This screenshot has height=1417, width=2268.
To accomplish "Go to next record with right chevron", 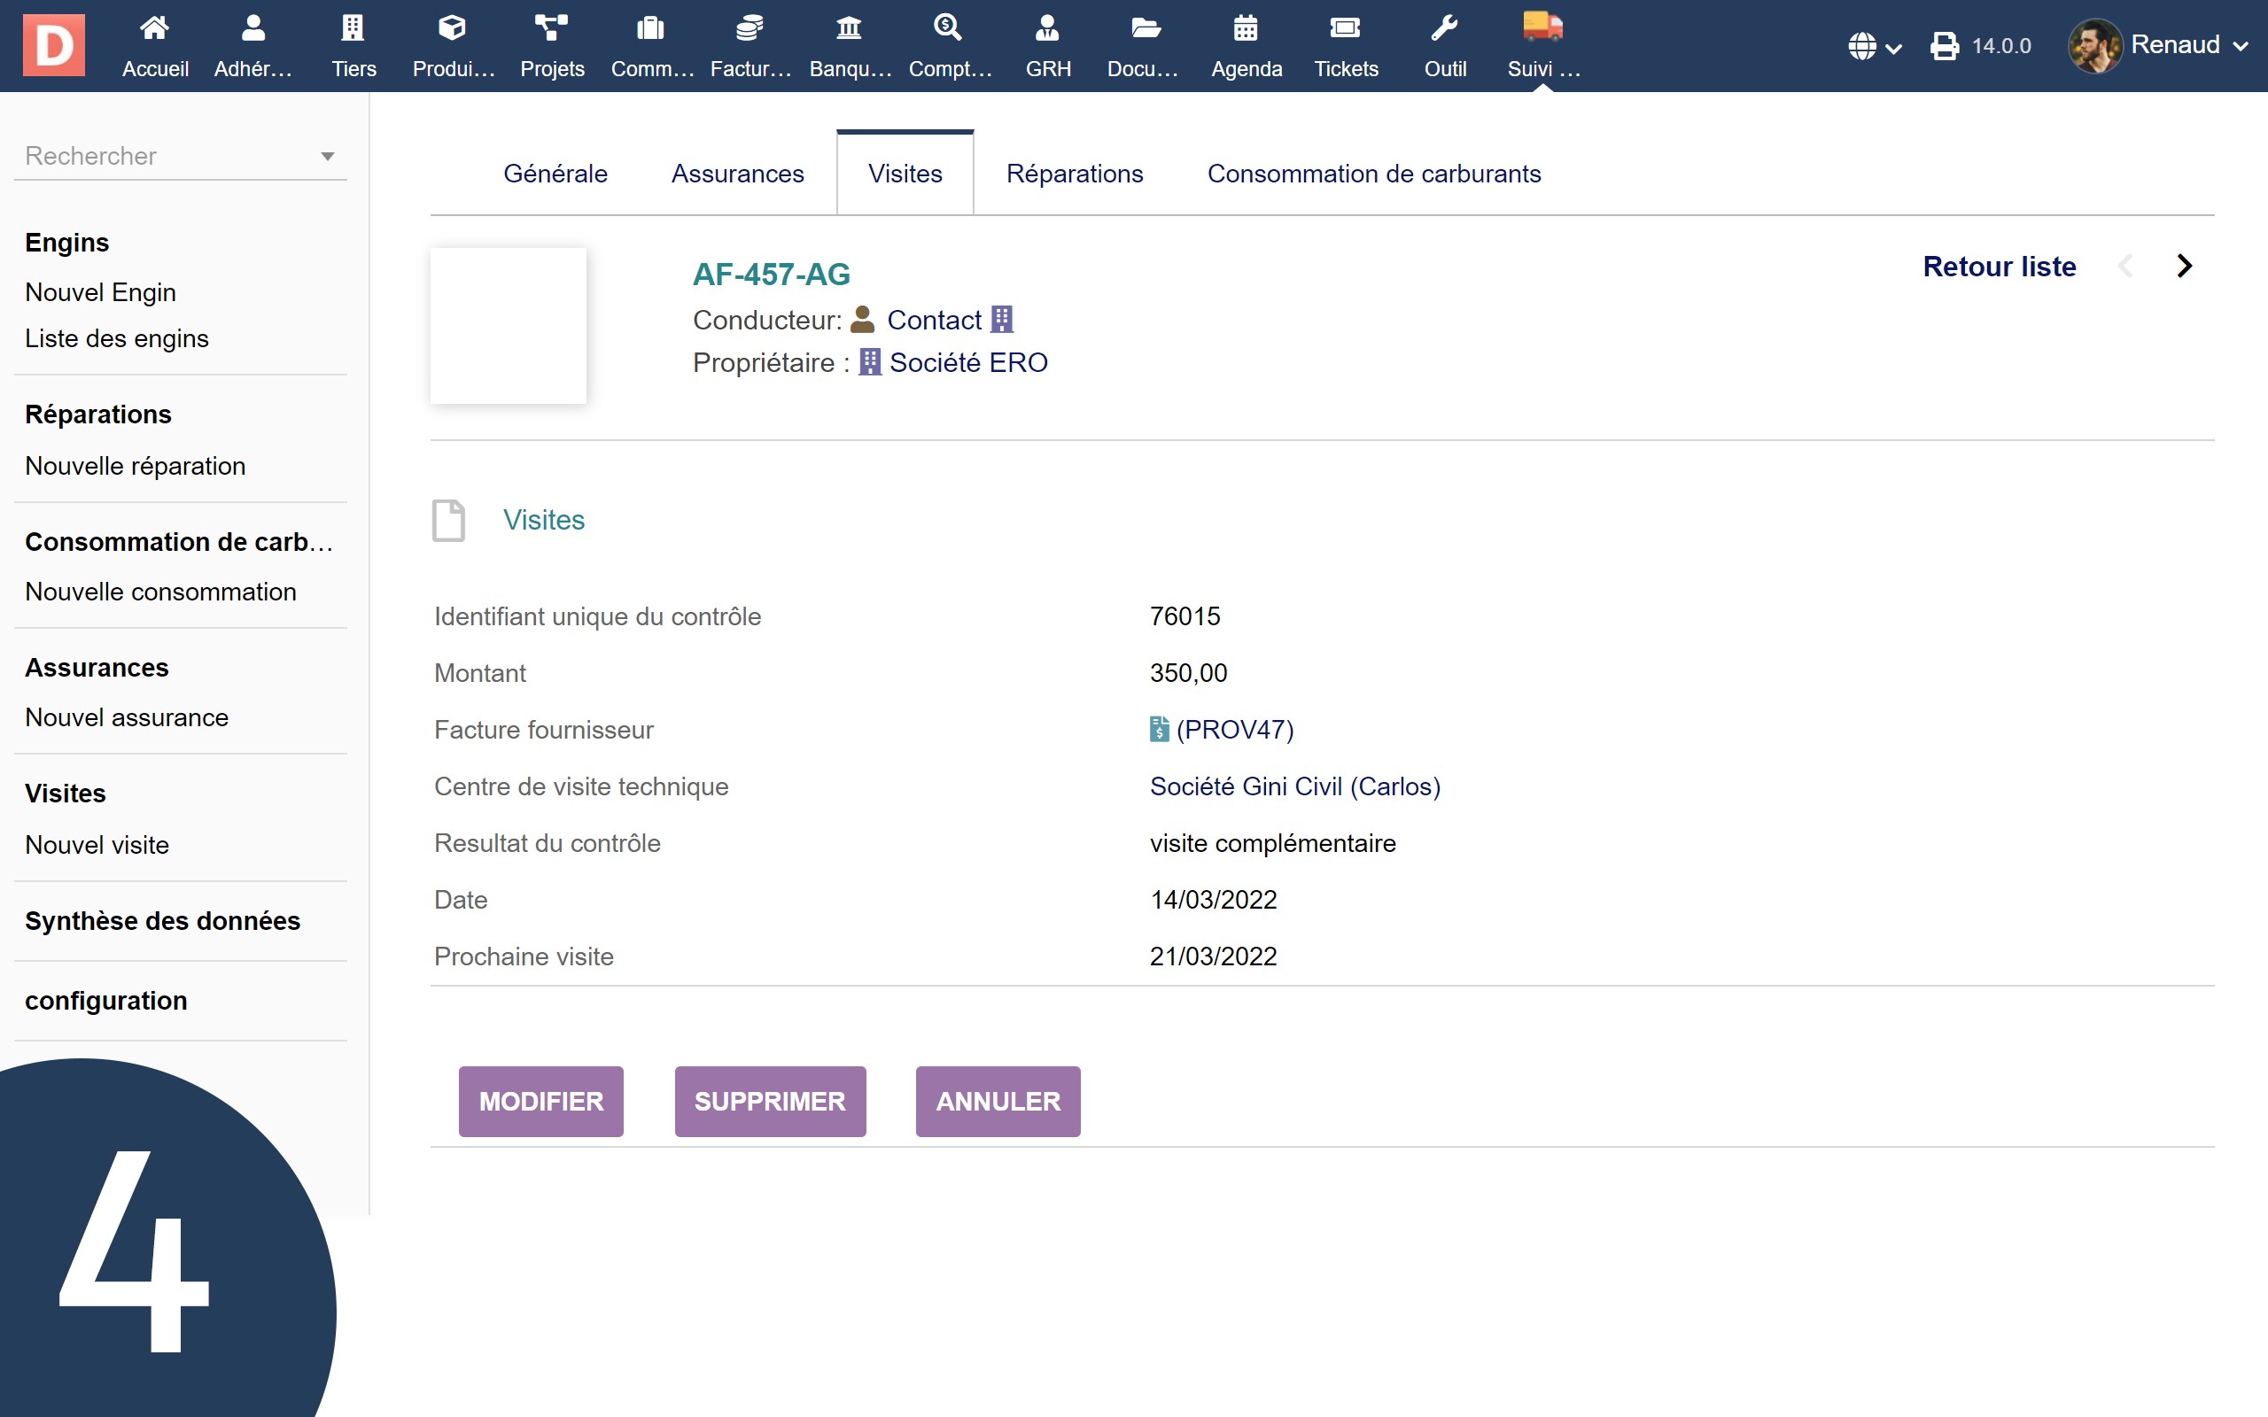I will [x=2185, y=267].
